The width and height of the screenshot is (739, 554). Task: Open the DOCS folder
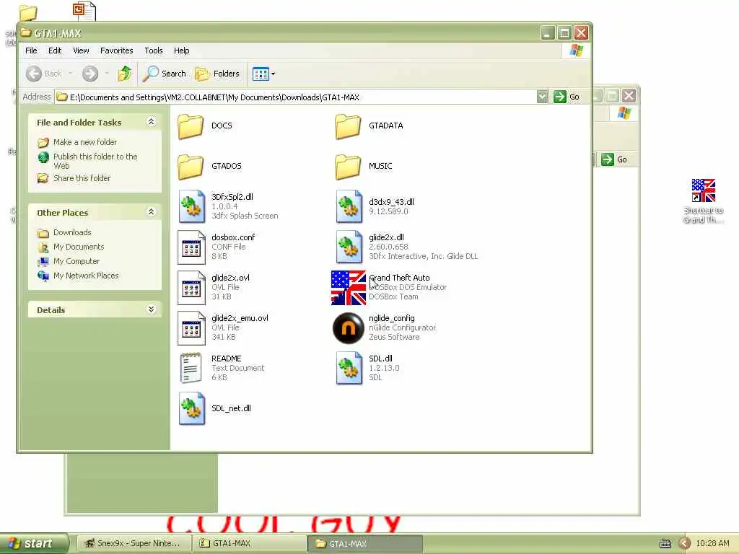pyautogui.click(x=191, y=126)
